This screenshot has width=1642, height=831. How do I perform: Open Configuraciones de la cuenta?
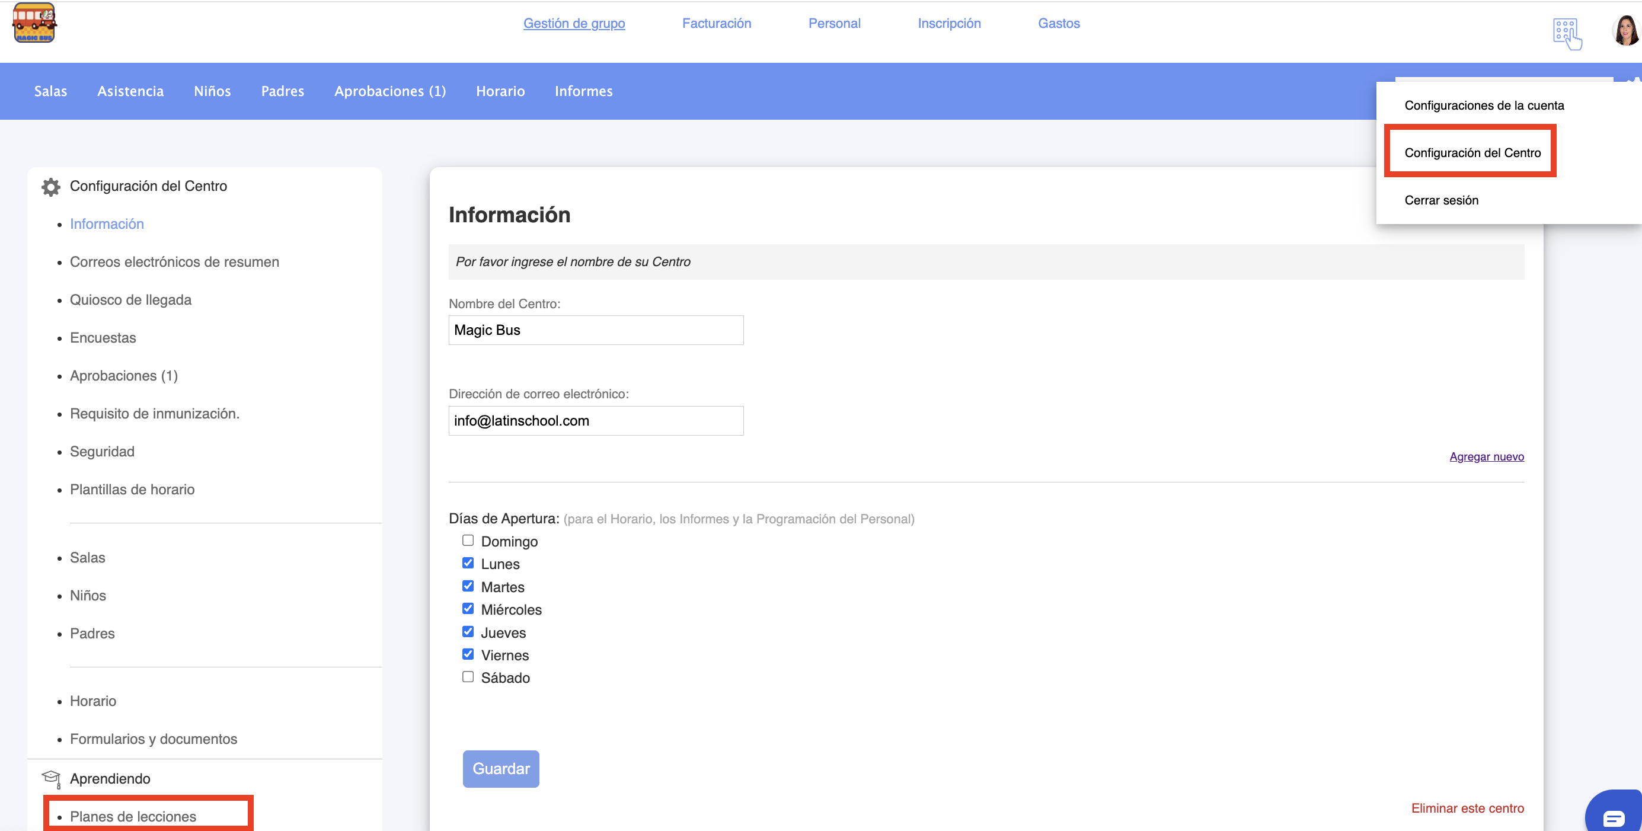[1483, 105]
